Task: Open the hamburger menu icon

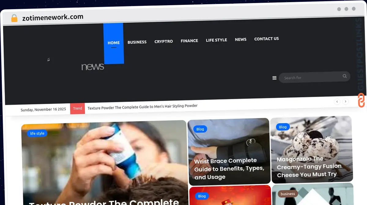Action: (x=274, y=78)
